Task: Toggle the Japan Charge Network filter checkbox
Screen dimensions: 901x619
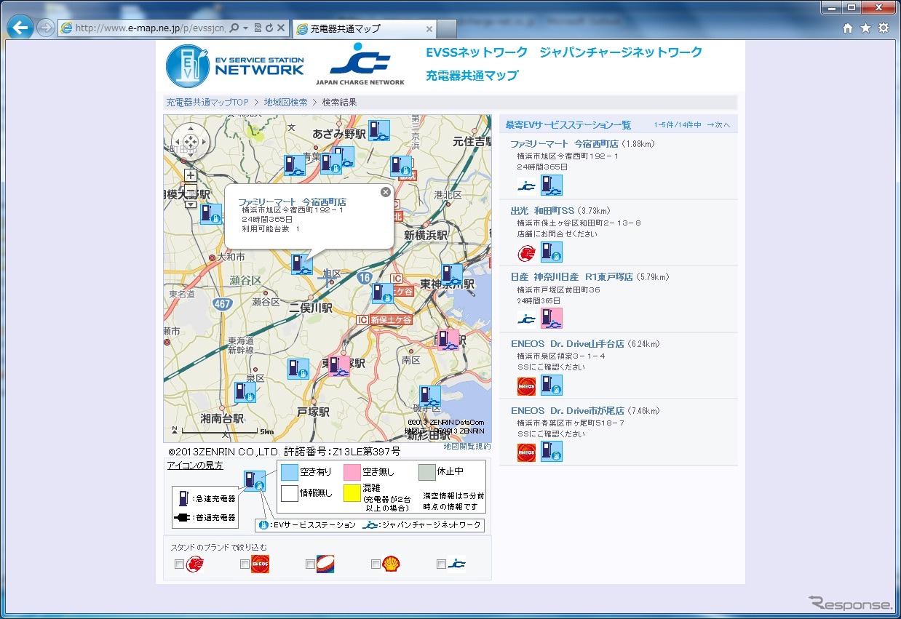Action: 441,564
